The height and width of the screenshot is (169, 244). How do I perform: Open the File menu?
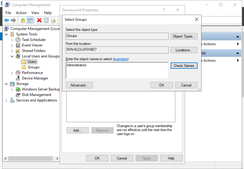click(8, 13)
